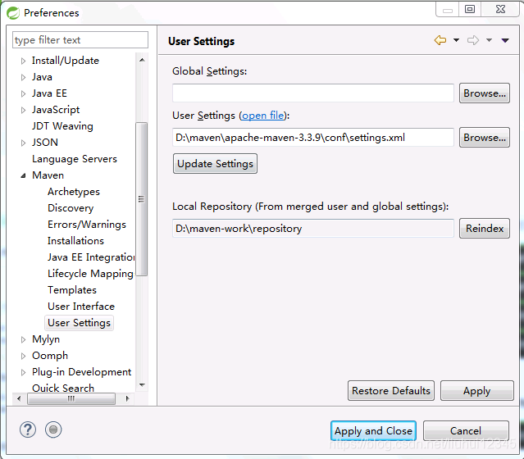
Task: Expand the JSON tree node
Action: pos(23,143)
